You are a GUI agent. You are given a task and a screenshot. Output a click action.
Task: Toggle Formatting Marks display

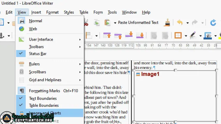coord(50,91)
